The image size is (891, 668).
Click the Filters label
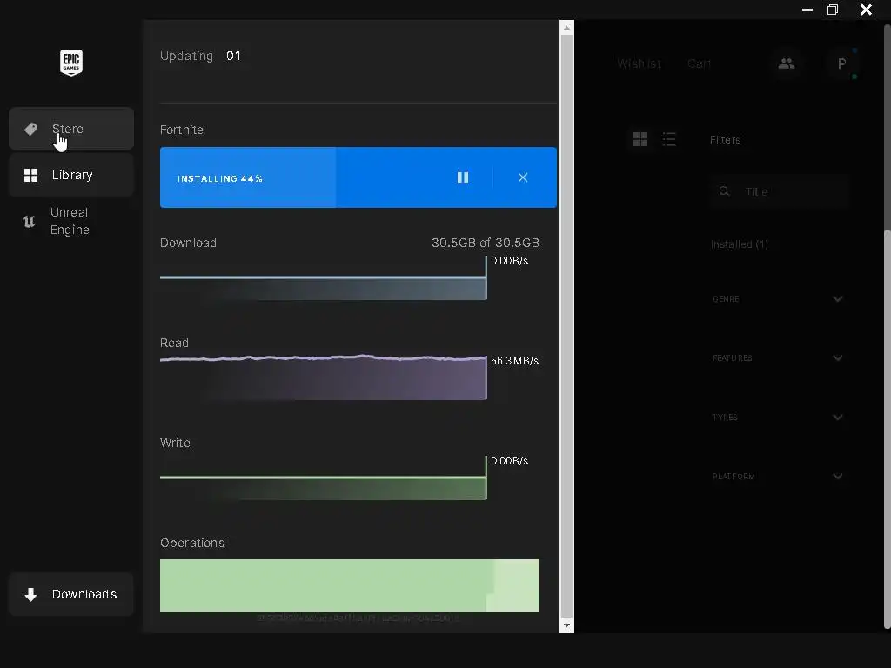pyautogui.click(x=725, y=140)
